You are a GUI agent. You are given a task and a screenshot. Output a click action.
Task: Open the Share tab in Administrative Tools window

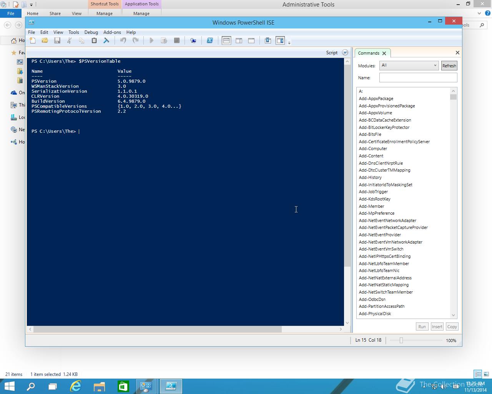(55, 13)
